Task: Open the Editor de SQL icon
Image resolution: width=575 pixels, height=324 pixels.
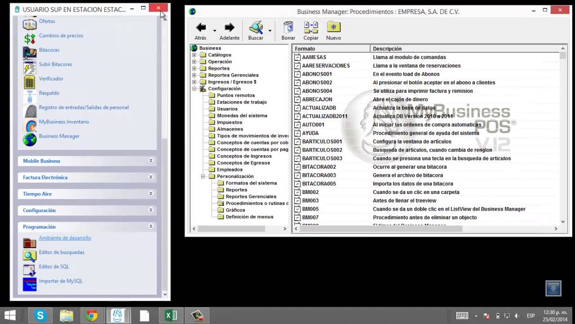Action: point(30,270)
